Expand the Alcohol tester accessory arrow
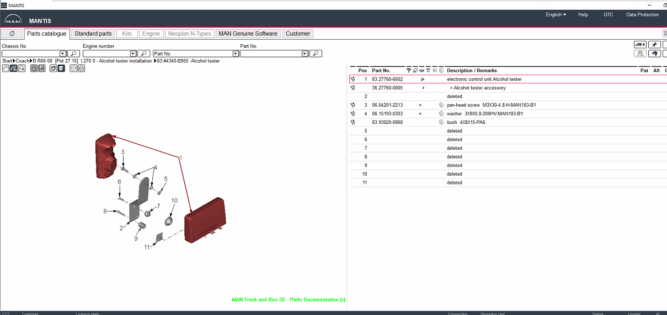The height and width of the screenshot is (315, 667). tap(423, 88)
